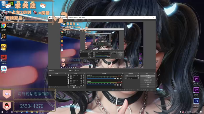Image resolution: width=204 pixels, height=114 pixels.
Task: Click the source properties toolbar button
Action: (71, 70)
